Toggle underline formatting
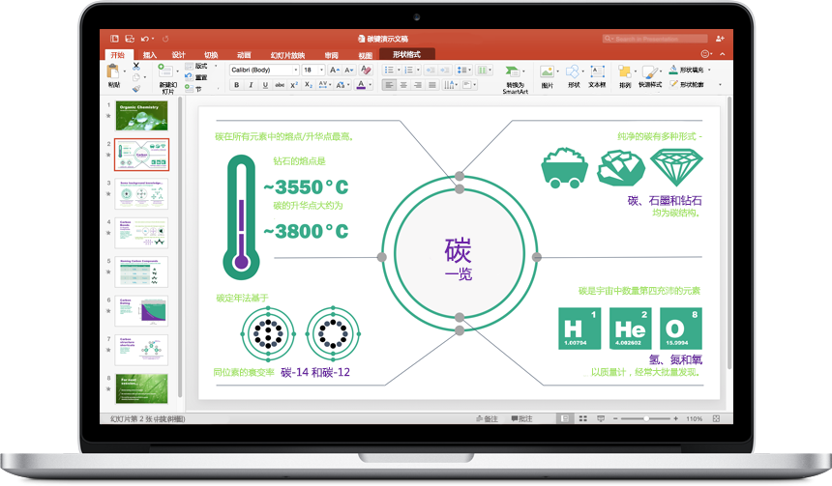This screenshot has height=486, width=832. pos(265,85)
